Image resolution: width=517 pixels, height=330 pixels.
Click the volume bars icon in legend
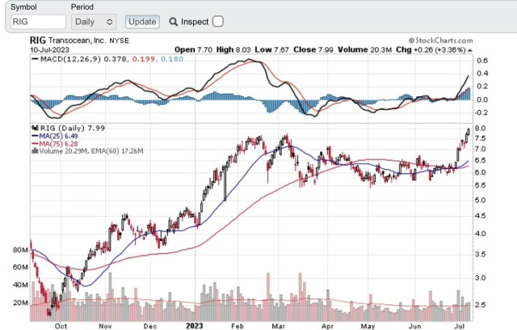35,150
